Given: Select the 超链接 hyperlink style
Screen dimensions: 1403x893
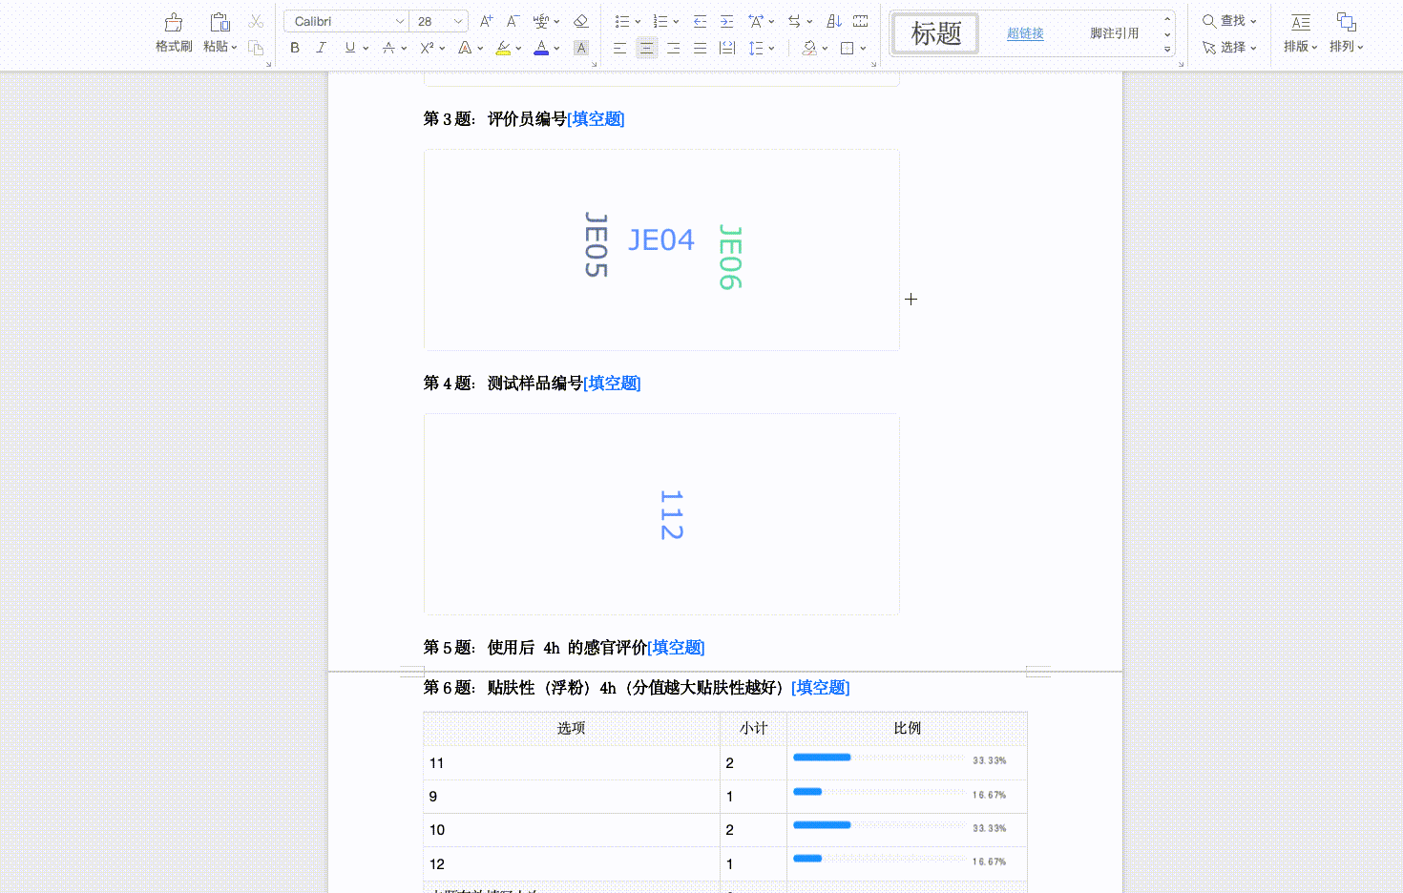Looking at the screenshot, I should pos(1025,33).
